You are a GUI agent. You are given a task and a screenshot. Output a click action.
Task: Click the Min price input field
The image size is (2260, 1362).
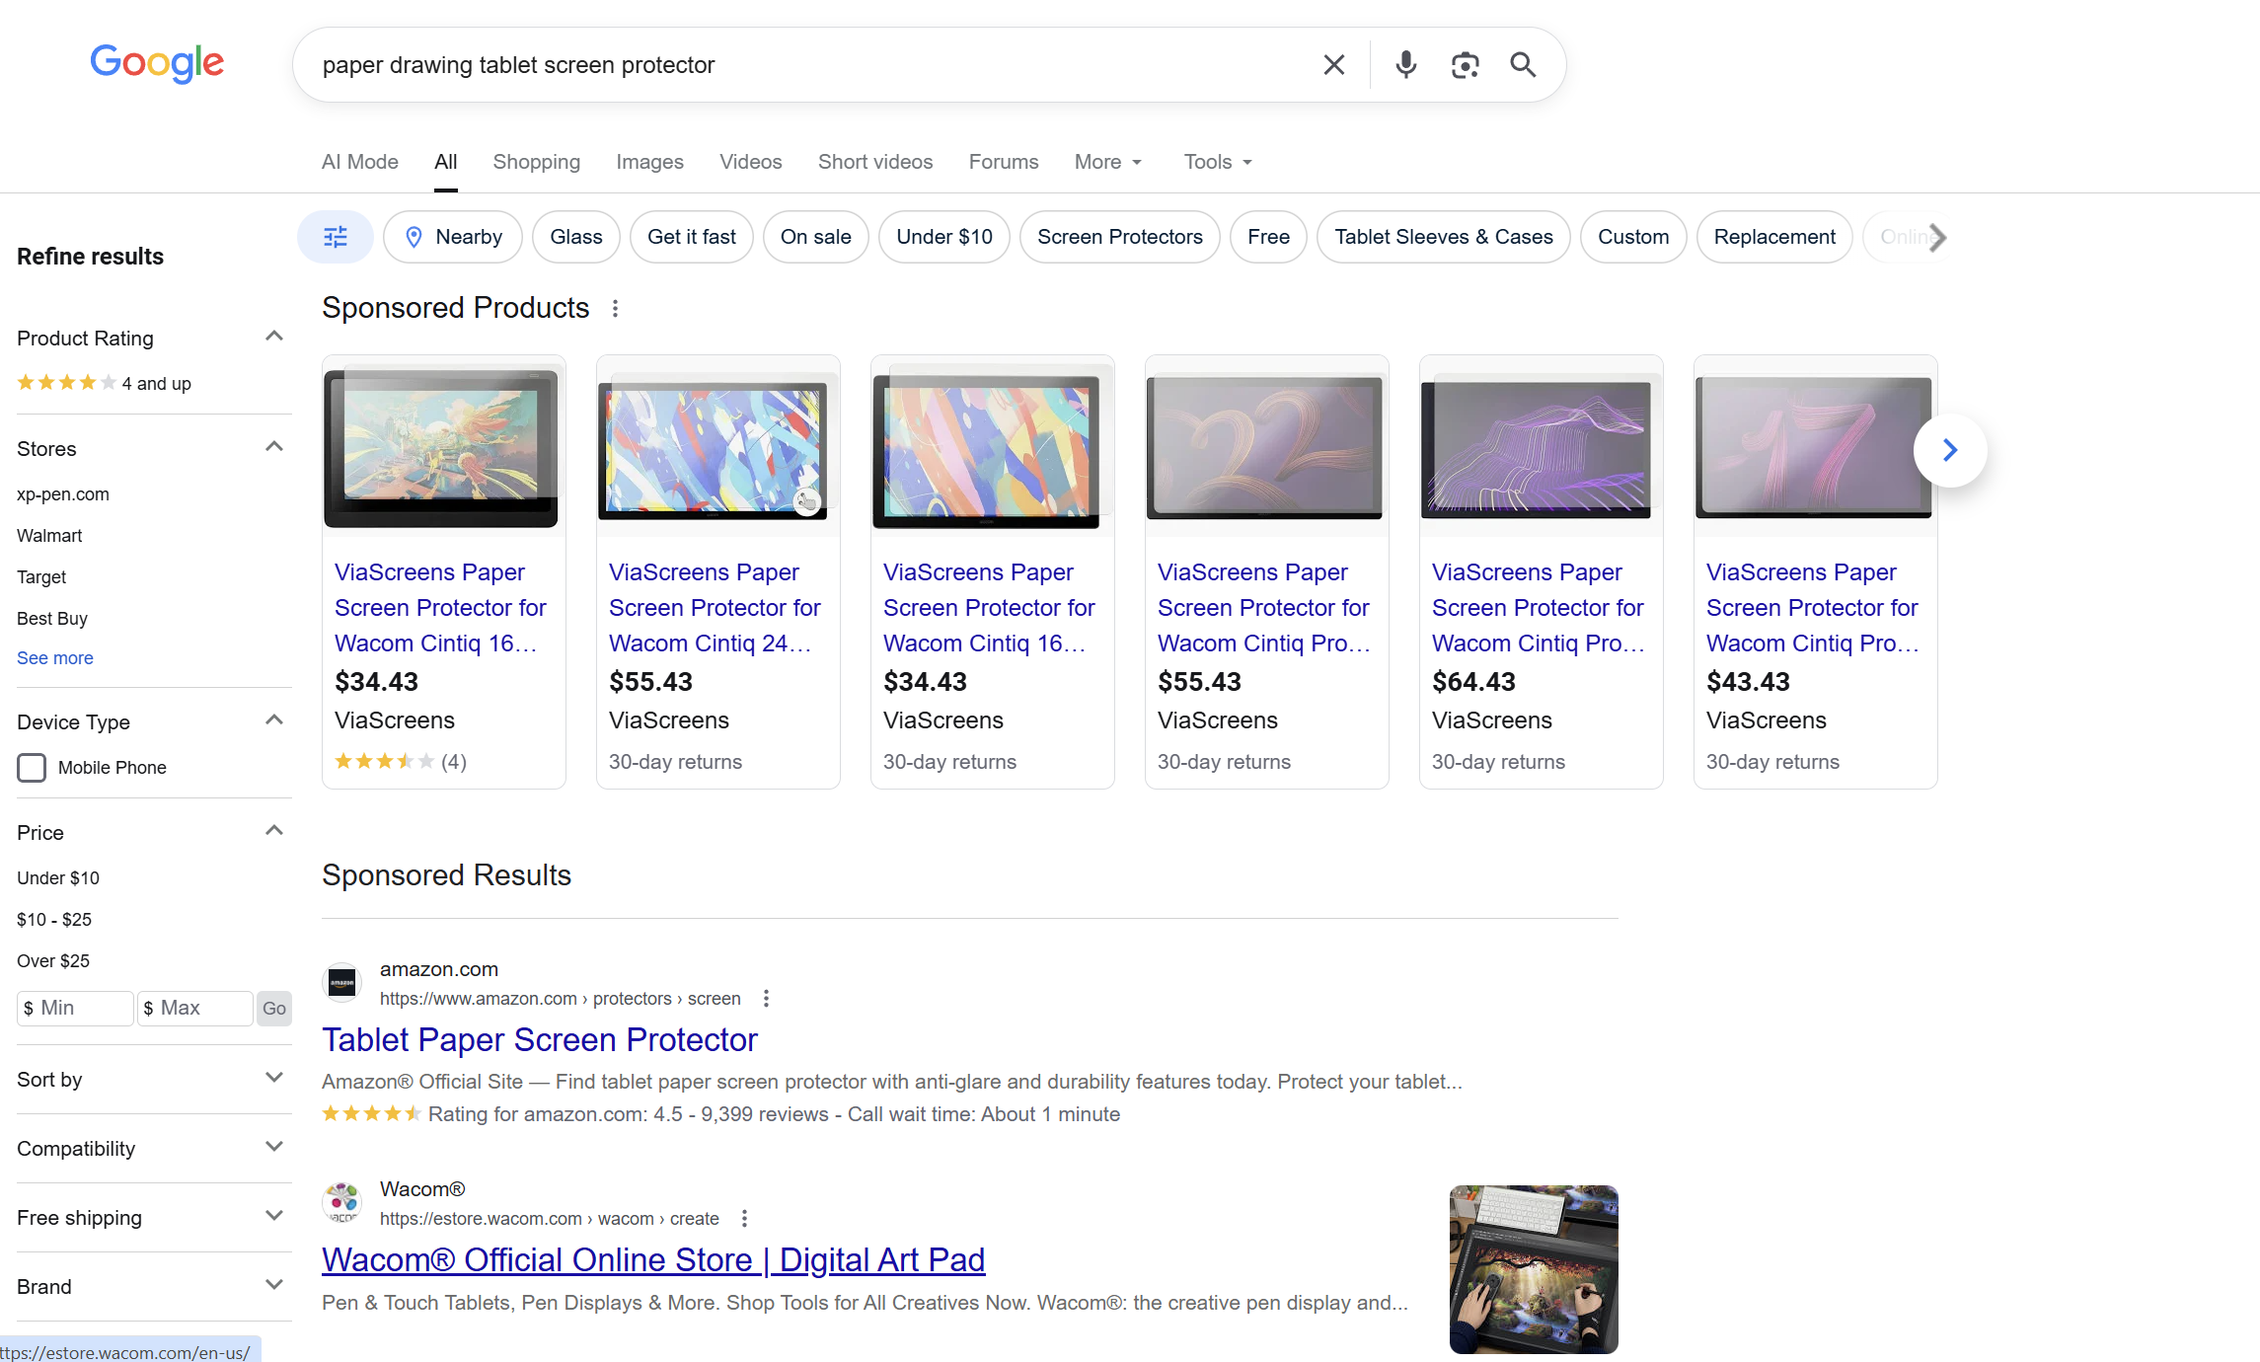(x=75, y=1008)
